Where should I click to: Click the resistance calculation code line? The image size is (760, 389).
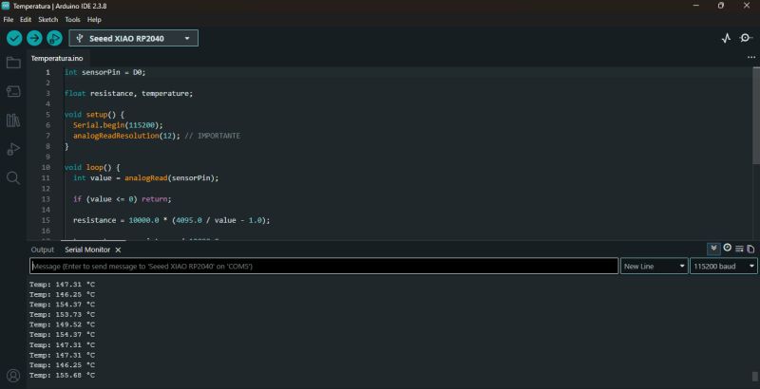pyautogui.click(x=172, y=220)
